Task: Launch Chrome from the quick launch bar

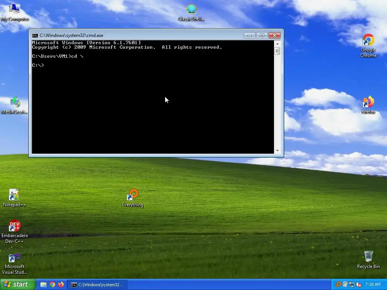Action: pos(52,285)
